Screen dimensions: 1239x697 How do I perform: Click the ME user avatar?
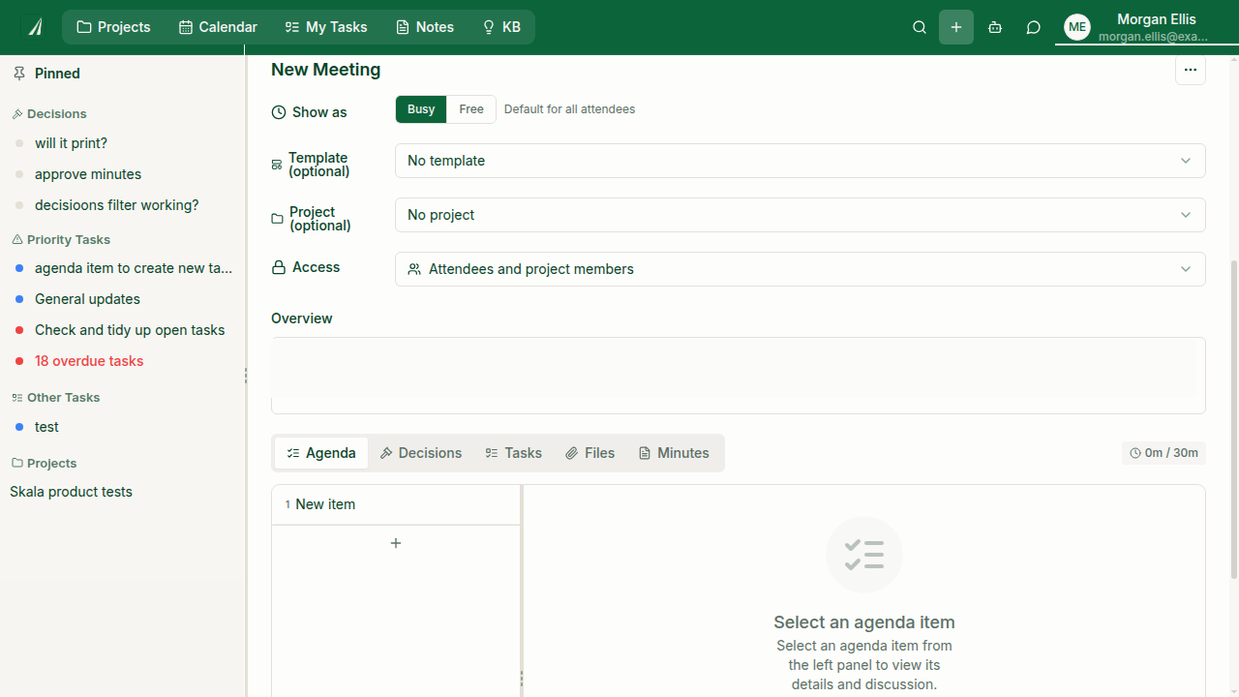pos(1077,27)
